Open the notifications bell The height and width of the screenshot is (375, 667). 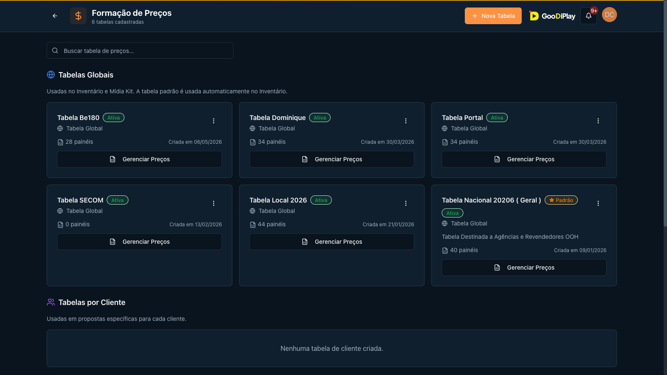click(x=589, y=16)
